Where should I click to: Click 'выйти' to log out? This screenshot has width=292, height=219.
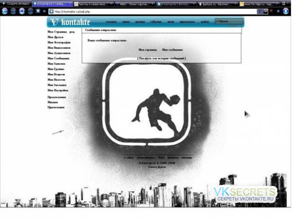(205, 22)
